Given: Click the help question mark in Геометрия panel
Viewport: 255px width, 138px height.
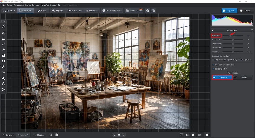Looking at the screenshot, I should (252, 30).
